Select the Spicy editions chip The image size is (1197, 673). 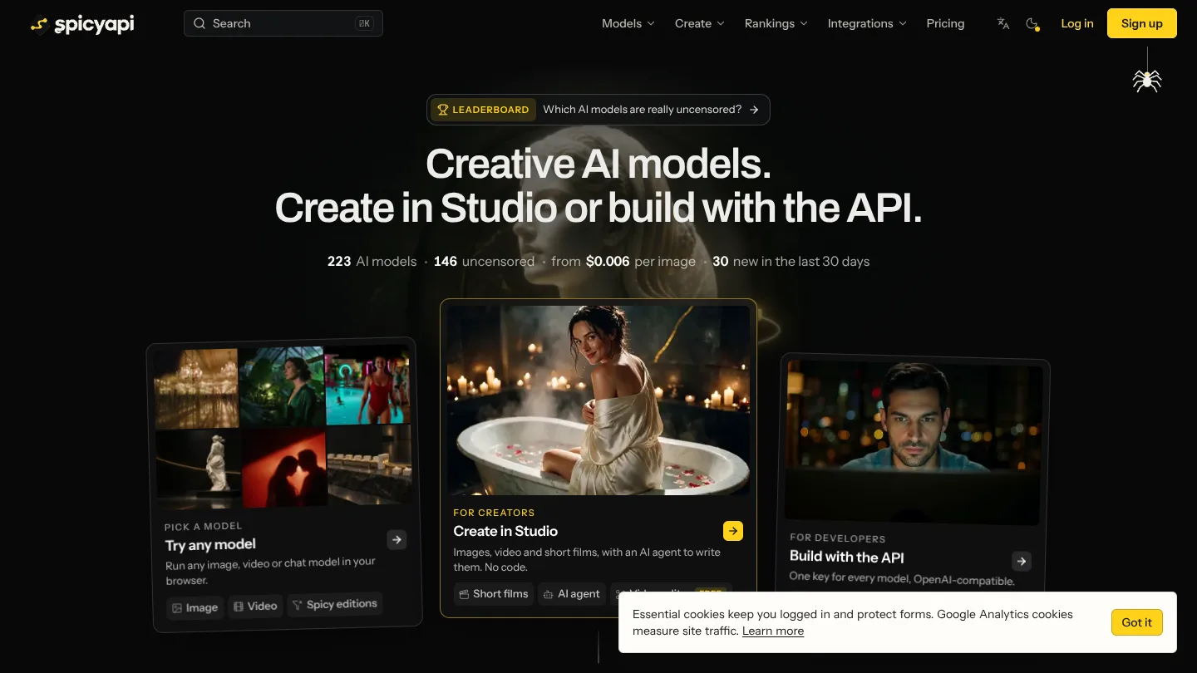coord(335,605)
